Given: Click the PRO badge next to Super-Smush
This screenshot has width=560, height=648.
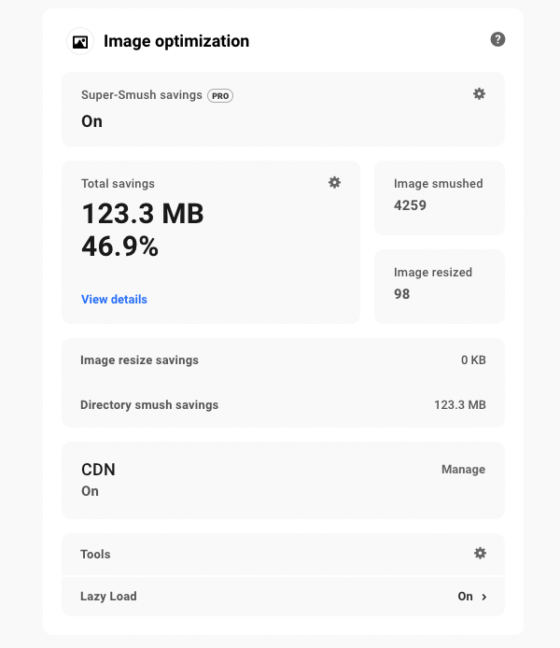Looking at the screenshot, I should point(220,95).
